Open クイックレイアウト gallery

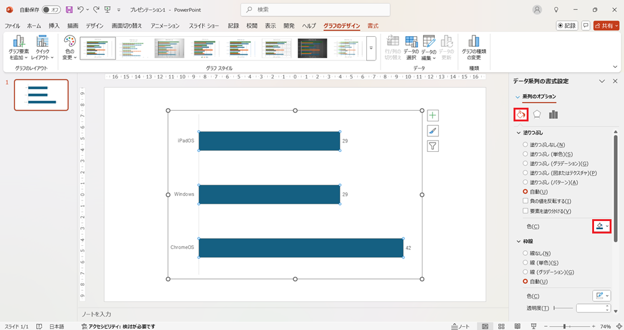click(42, 48)
